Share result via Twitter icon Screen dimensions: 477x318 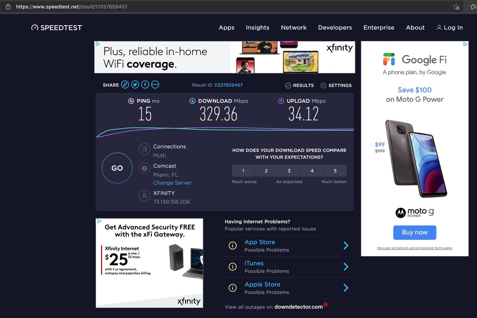coord(135,85)
